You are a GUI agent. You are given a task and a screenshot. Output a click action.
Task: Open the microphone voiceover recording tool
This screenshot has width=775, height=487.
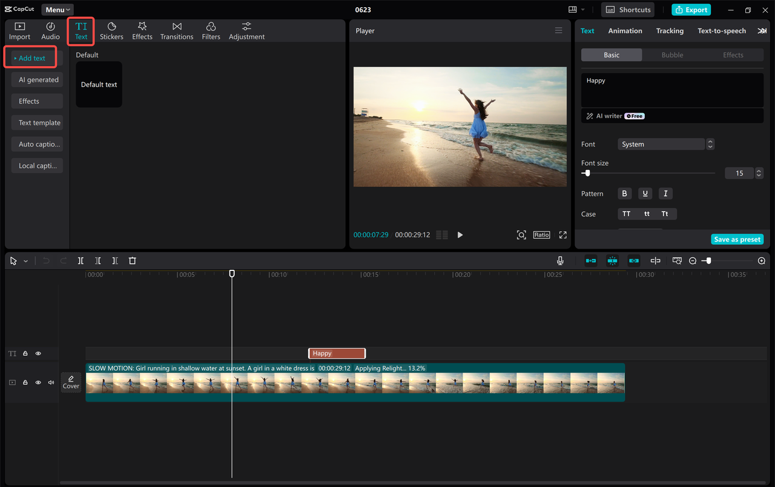(559, 260)
